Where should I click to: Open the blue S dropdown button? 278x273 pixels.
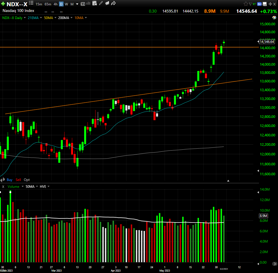click(260, 4)
